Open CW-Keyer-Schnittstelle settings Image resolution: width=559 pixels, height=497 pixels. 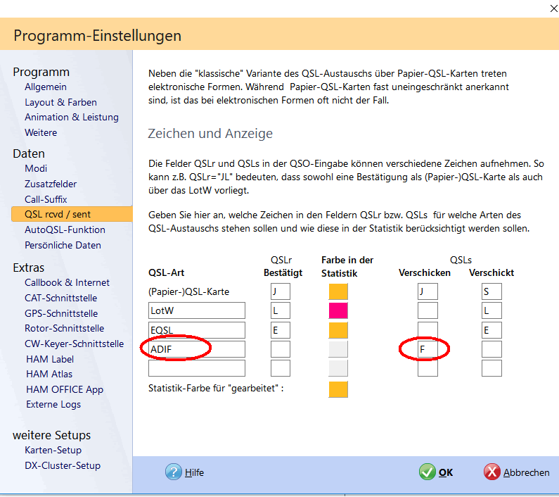[x=74, y=344]
